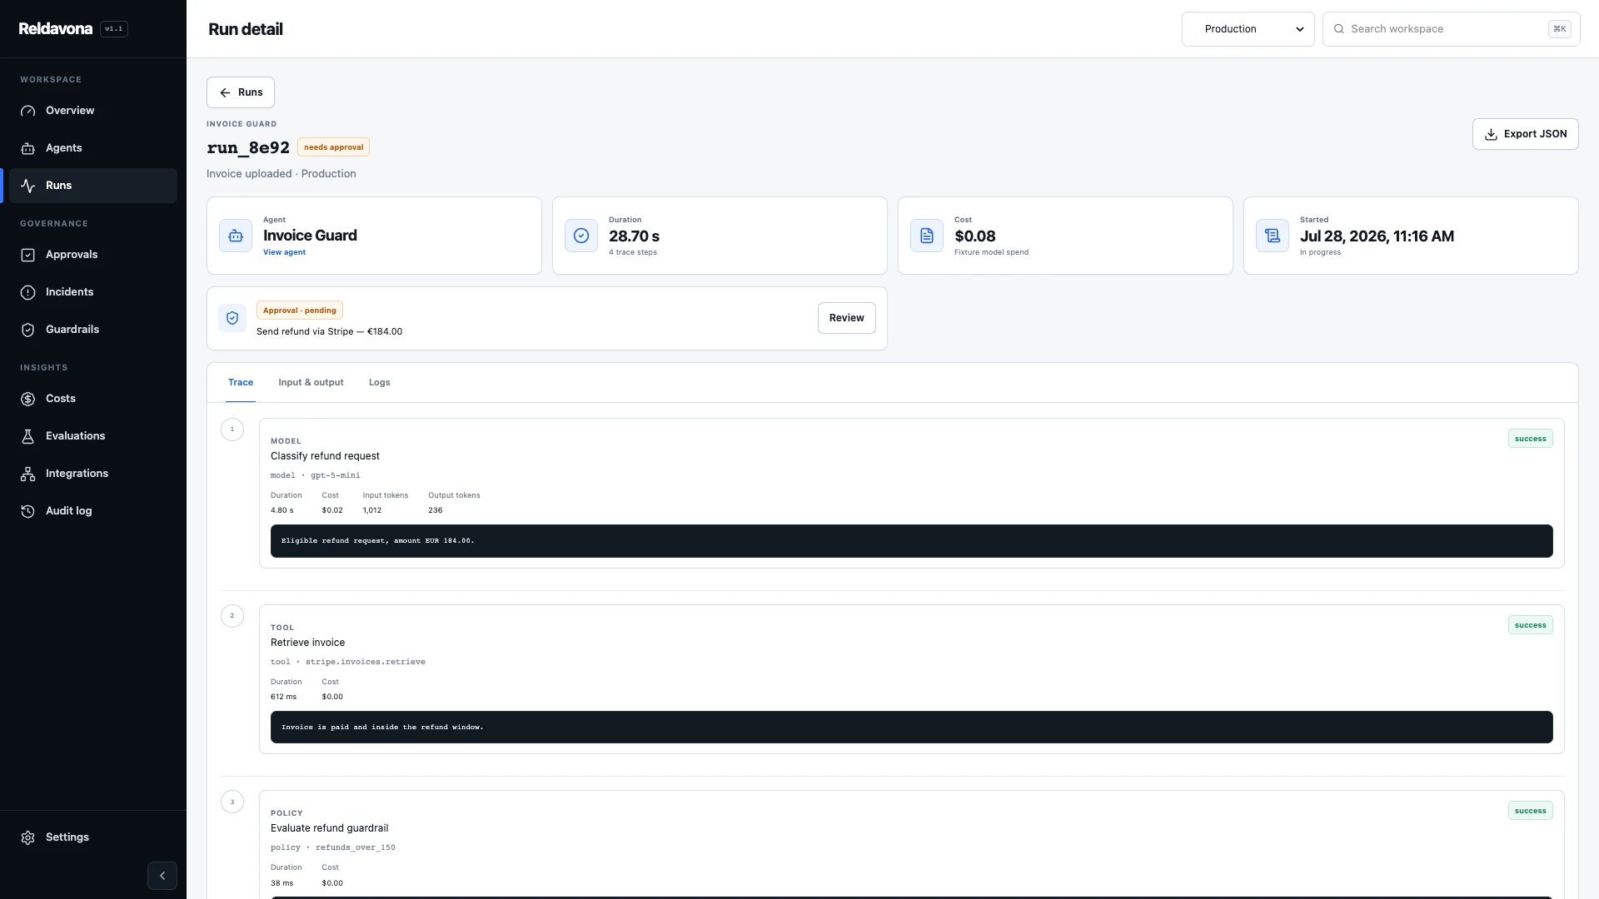The width and height of the screenshot is (1599, 899).
Task: Review the pending Stripe refund approval
Action: click(846, 318)
